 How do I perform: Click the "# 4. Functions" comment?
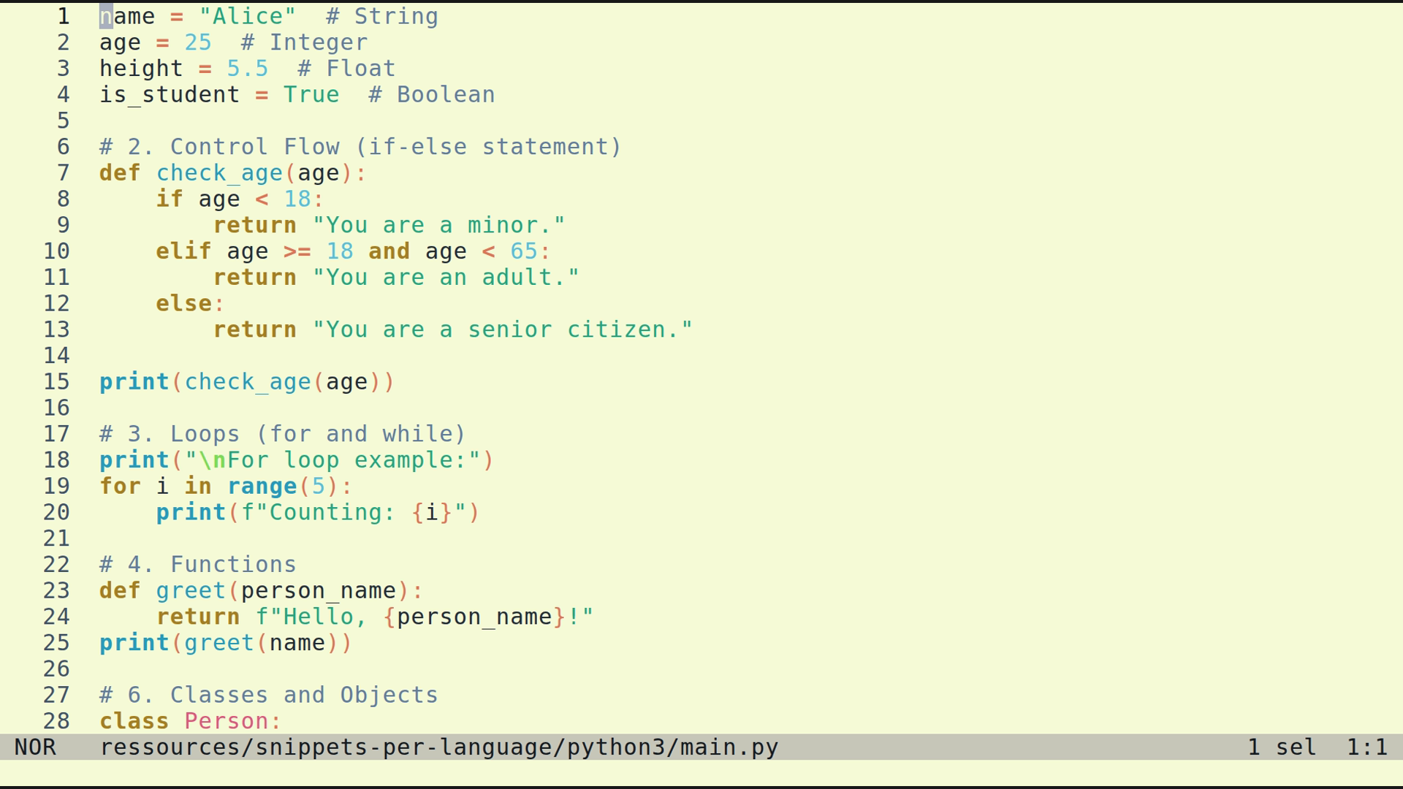[x=197, y=563]
